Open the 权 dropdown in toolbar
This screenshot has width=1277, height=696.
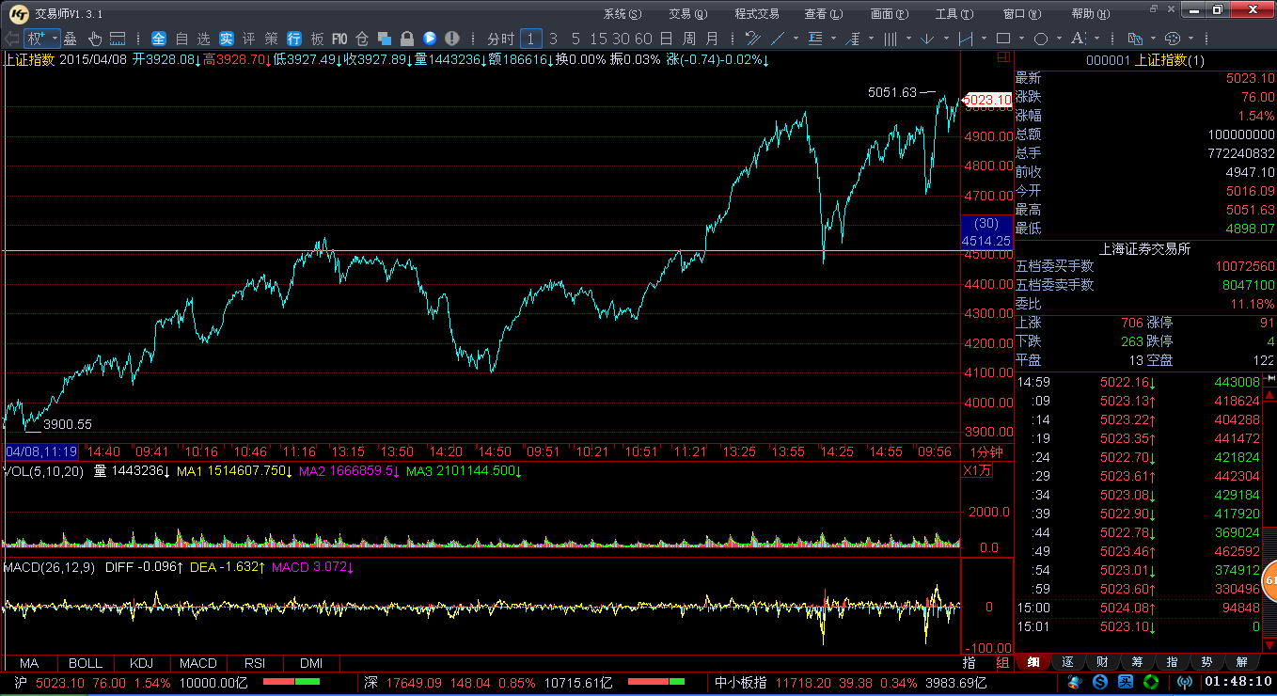(x=42, y=39)
